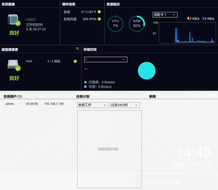Click the upload speed arrow icon
This screenshot has width=218, height=190.
coord(203,18)
